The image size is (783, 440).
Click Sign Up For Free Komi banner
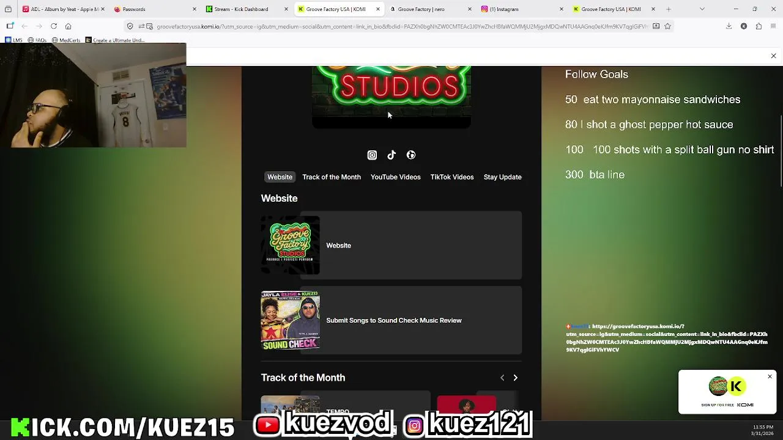click(727, 392)
